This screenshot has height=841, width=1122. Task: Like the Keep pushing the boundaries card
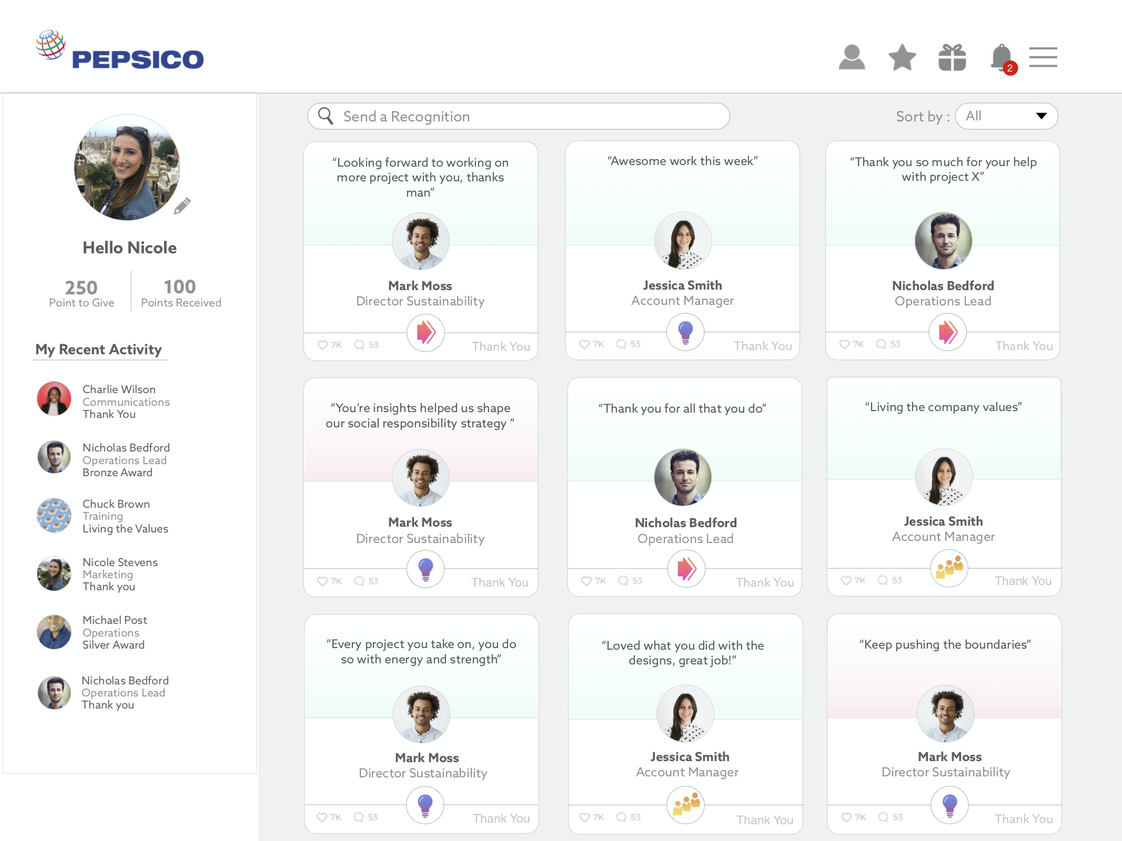pyautogui.click(x=846, y=817)
